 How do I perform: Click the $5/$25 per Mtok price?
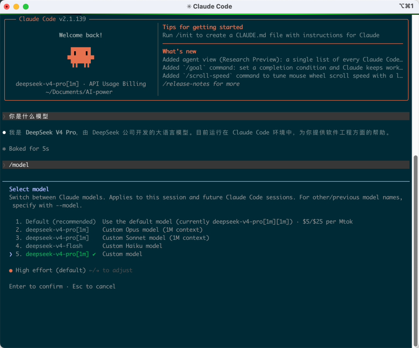[327, 222]
